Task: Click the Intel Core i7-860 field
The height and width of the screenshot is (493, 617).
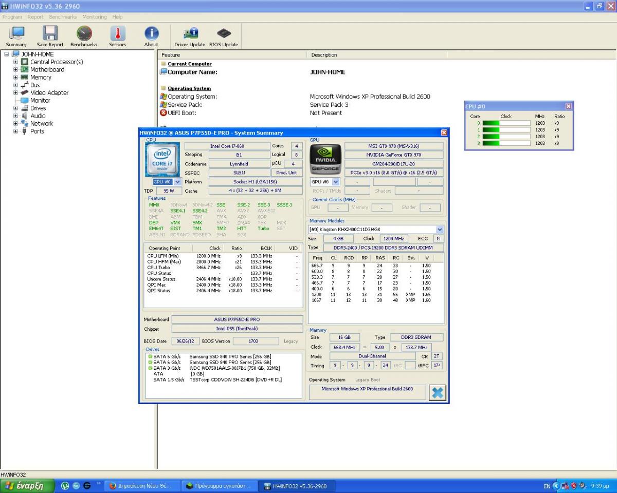Action: point(227,146)
